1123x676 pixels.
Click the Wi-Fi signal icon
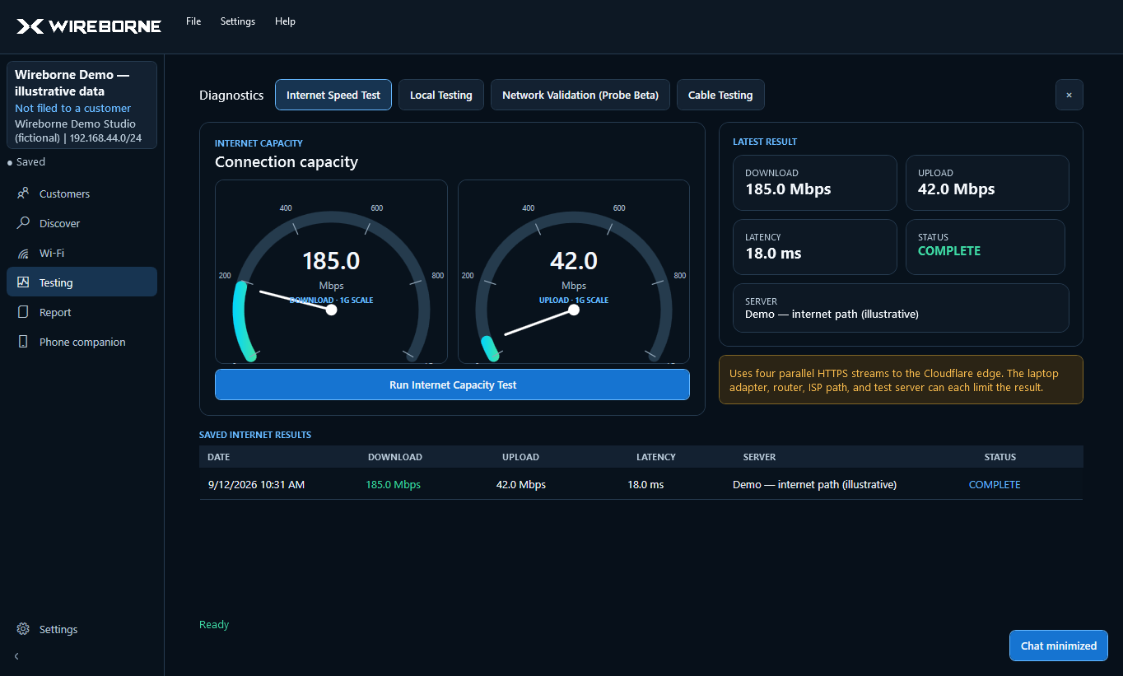(23, 253)
